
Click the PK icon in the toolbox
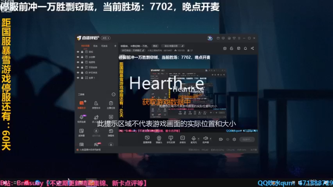click(96, 144)
